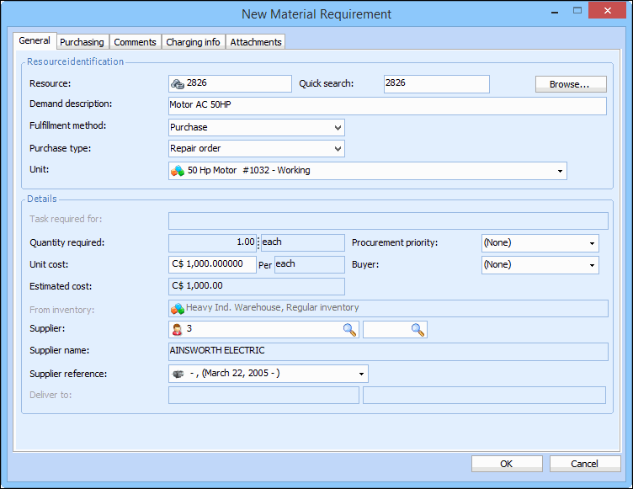Click into the Demand description field
633x489 pixels.
(387, 106)
